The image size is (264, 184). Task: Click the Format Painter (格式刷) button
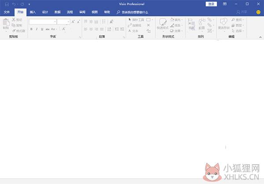click(x=18, y=31)
